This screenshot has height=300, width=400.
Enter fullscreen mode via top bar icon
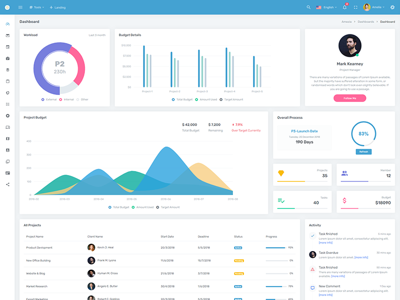[x=355, y=7]
